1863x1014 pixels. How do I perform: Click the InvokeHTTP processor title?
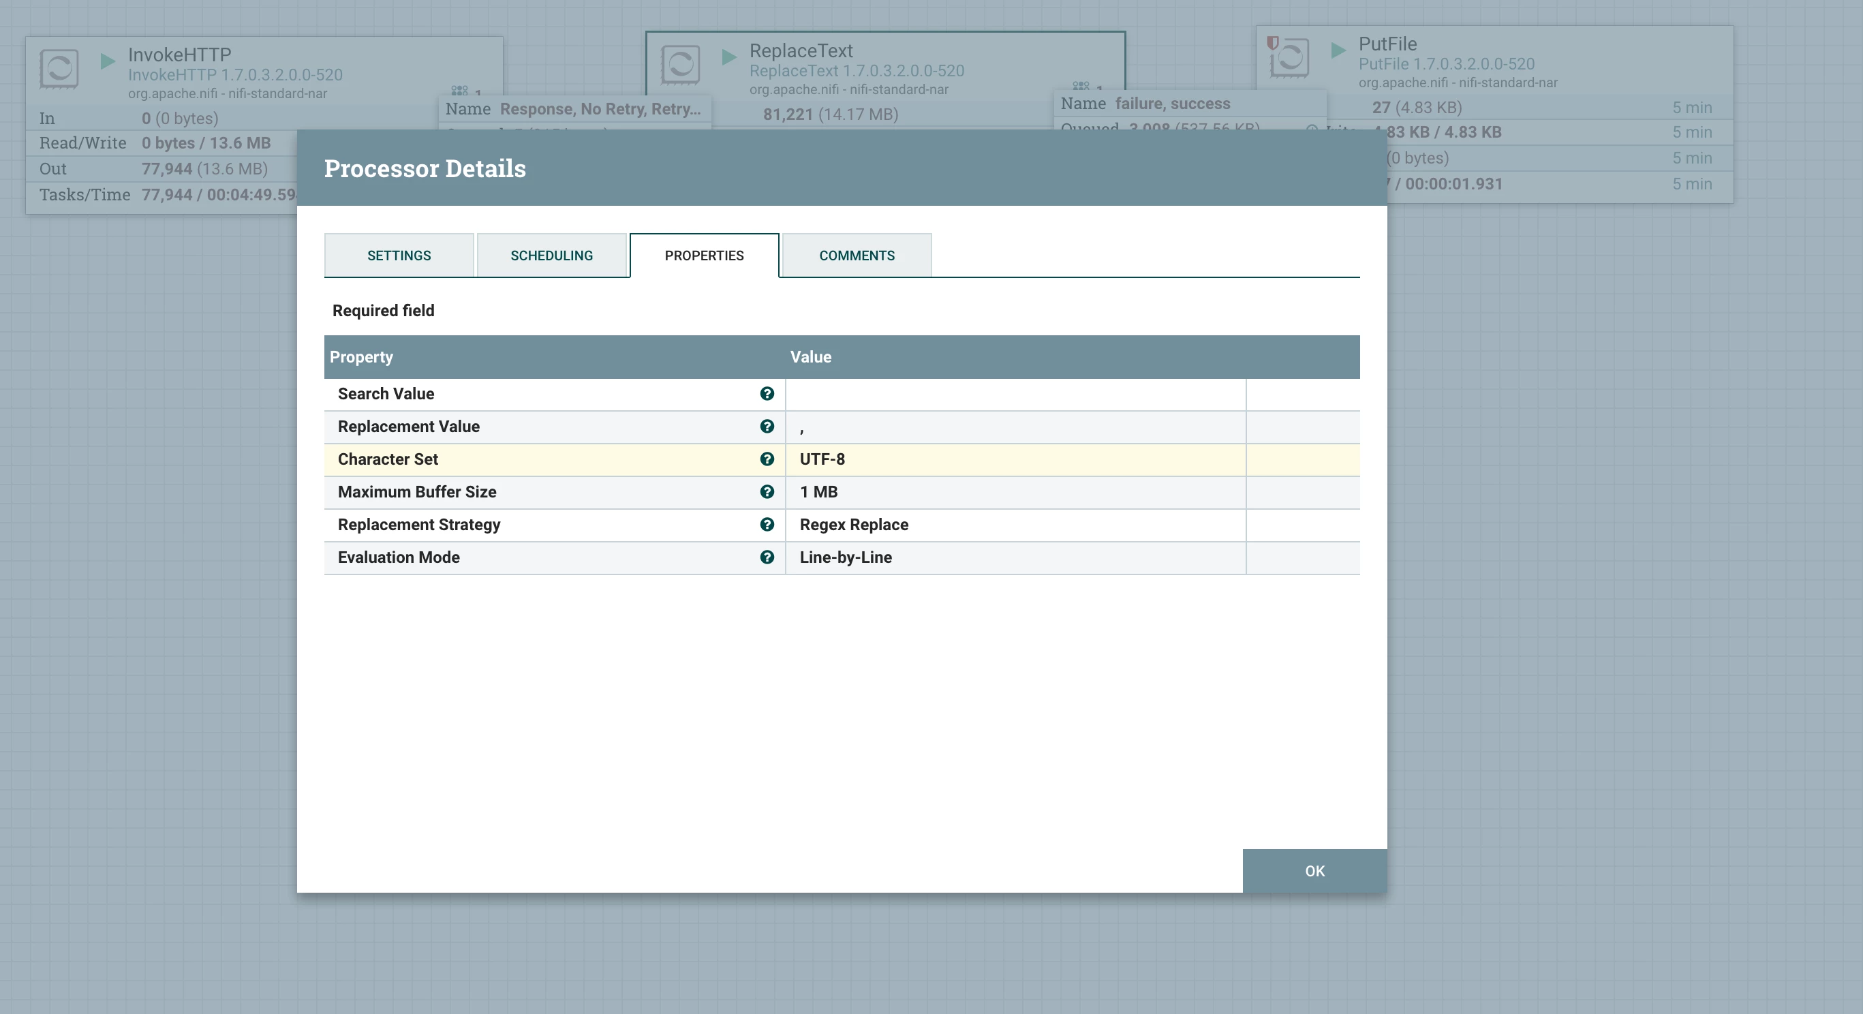[179, 55]
